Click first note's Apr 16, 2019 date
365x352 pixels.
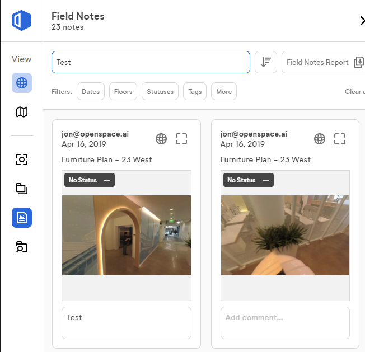tap(84, 144)
